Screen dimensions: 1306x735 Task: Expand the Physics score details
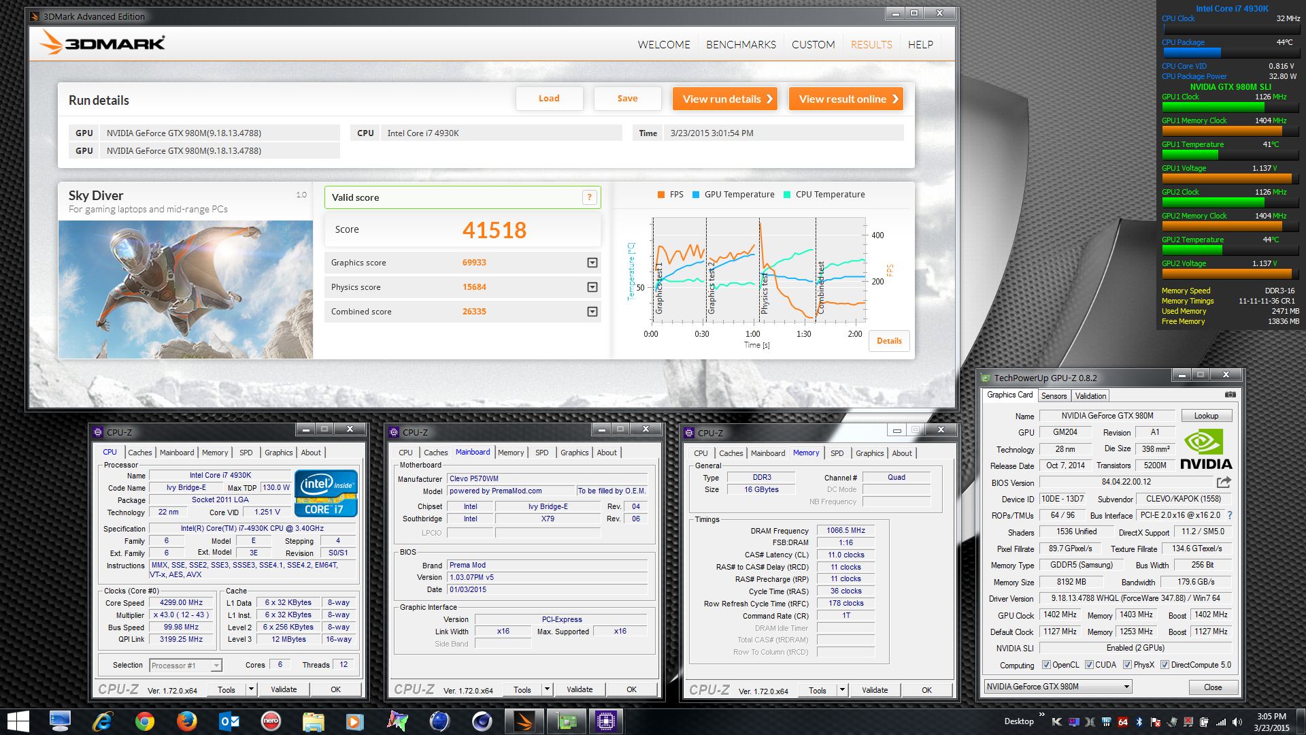[592, 287]
